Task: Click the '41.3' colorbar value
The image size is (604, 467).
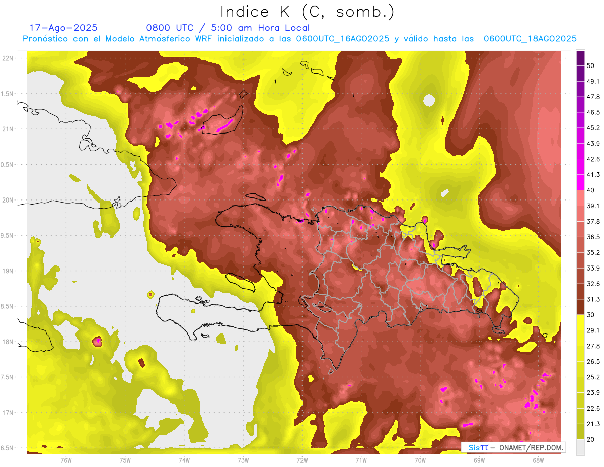Action: pyautogui.click(x=593, y=175)
